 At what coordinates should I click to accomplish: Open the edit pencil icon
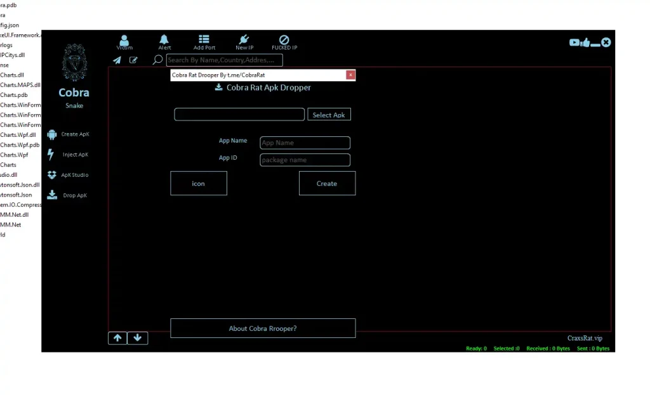pyautogui.click(x=133, y=60)
